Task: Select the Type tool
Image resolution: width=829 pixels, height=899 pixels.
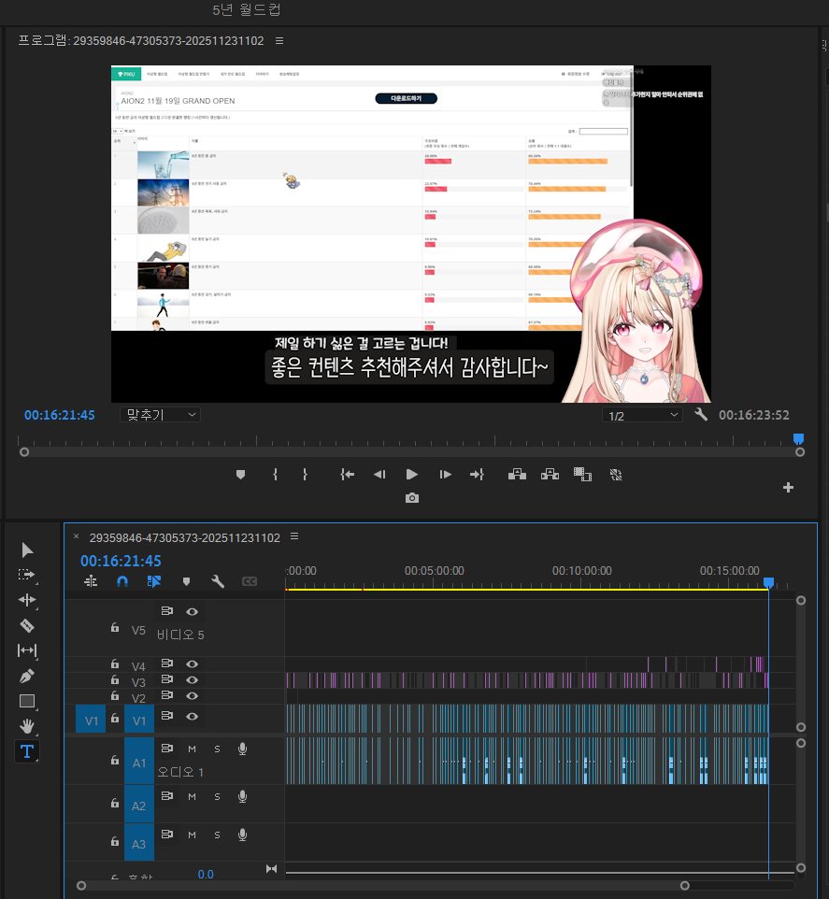Action: 27,751
